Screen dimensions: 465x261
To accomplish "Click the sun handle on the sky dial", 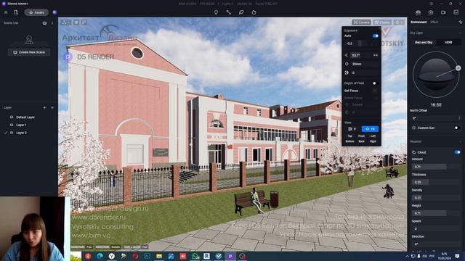I will [458, 68].
